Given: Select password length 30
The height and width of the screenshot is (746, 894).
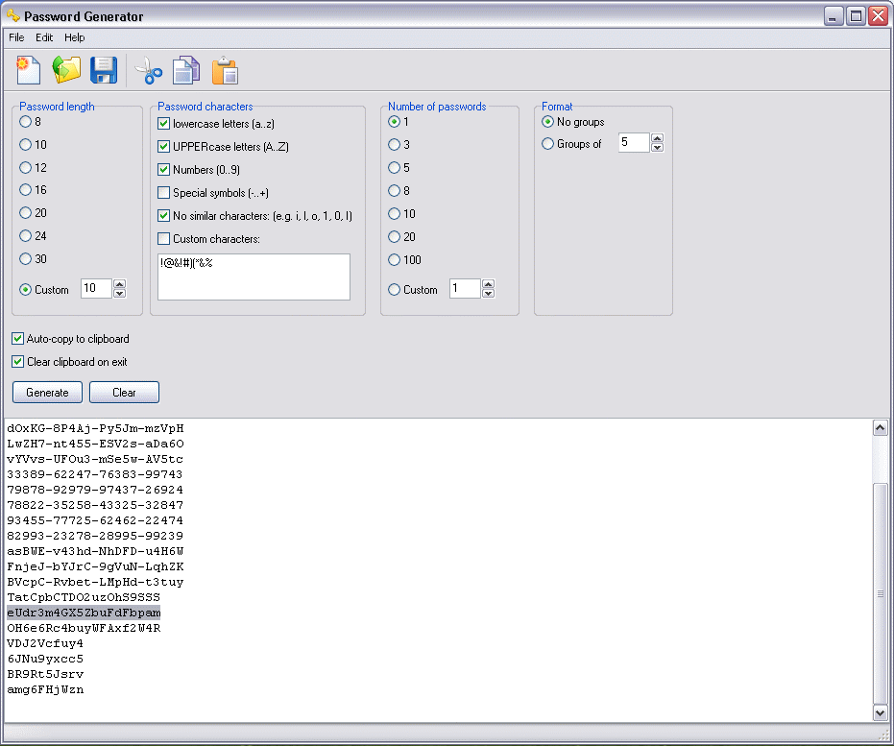Looking at the screenshot, I should [25, 258].
